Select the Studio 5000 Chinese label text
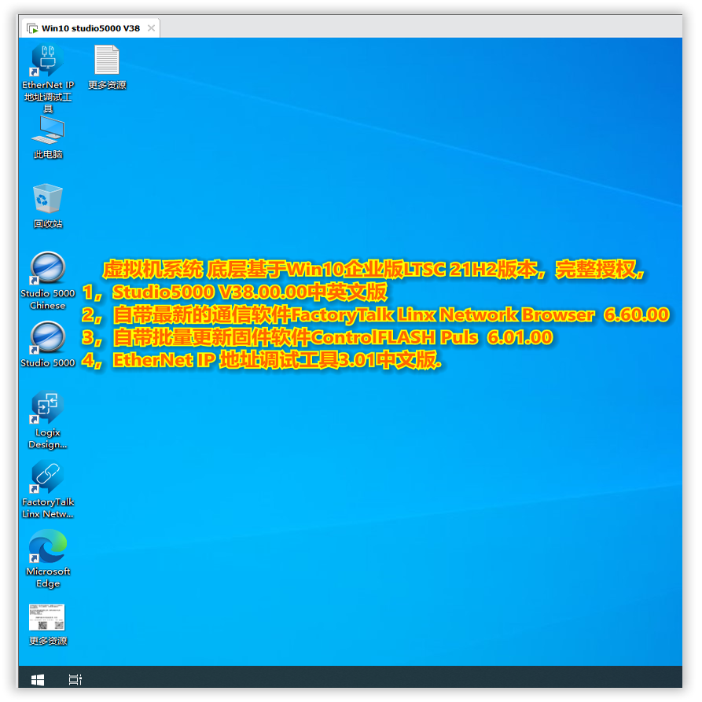This screenshot has width=702, height=702. point(46,300)
